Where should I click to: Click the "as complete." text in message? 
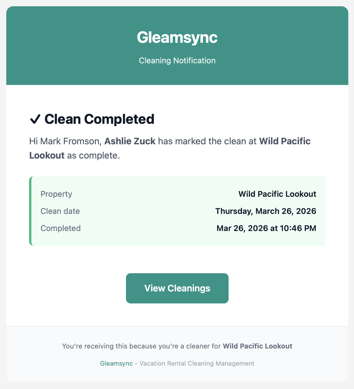click(93, 155)
